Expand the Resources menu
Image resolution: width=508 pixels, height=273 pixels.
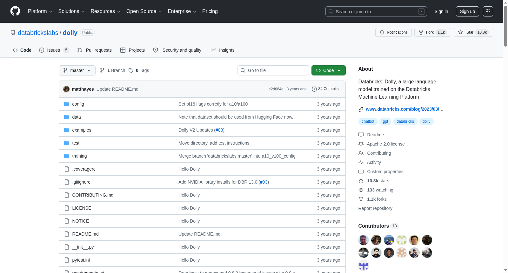click(x=105, y=11)
